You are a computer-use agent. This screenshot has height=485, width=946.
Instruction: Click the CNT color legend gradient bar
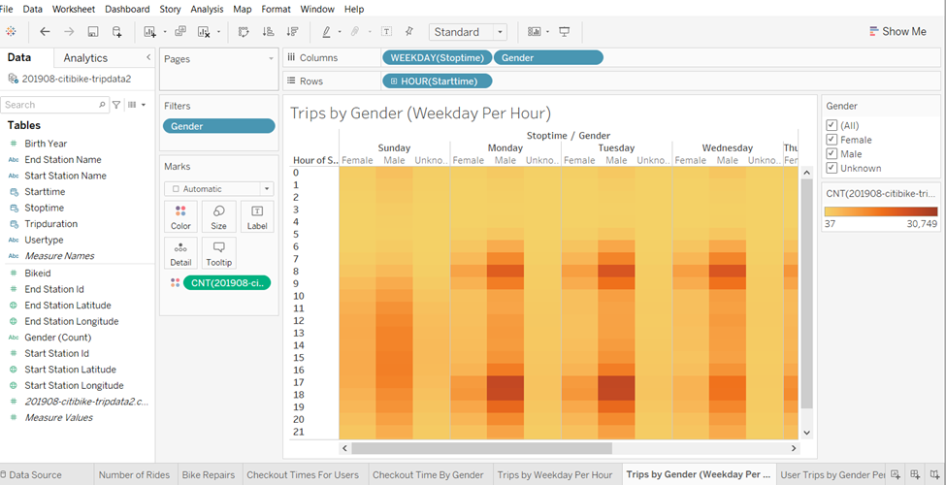click(x=881, y=211)
